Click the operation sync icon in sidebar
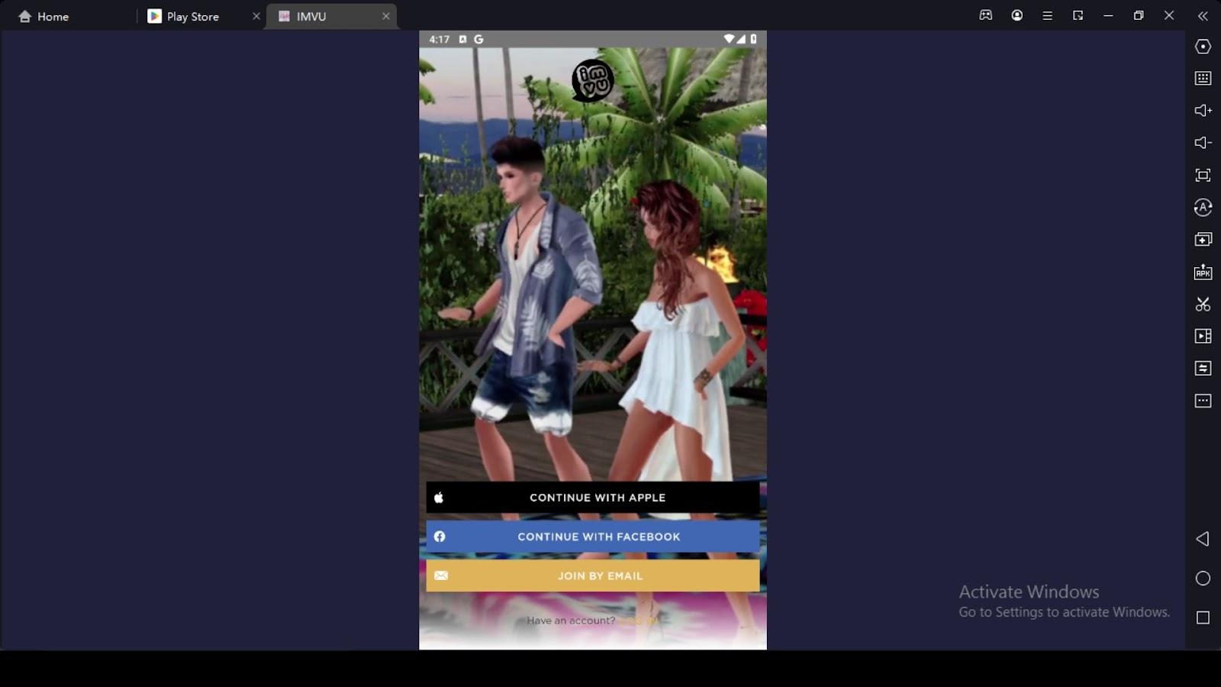1221x687 pixels. [1203, 207]
